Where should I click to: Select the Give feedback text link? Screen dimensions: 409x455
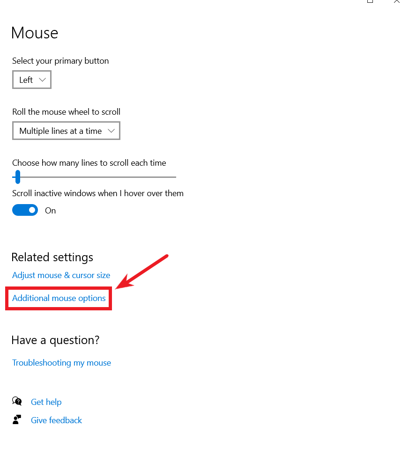point(56,420)
